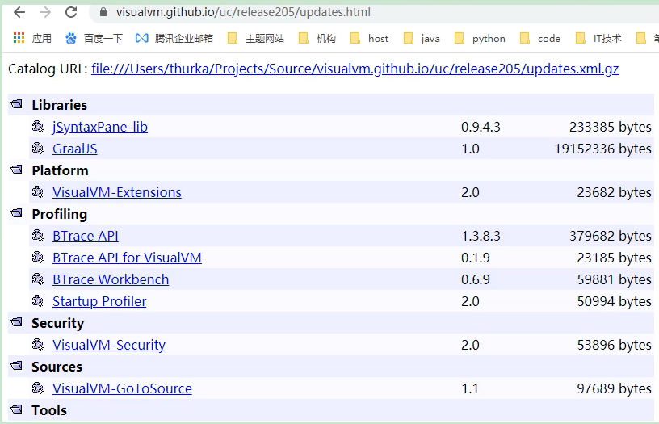
Task: Select the Security heading text
Action: click(x=58, y=323)
